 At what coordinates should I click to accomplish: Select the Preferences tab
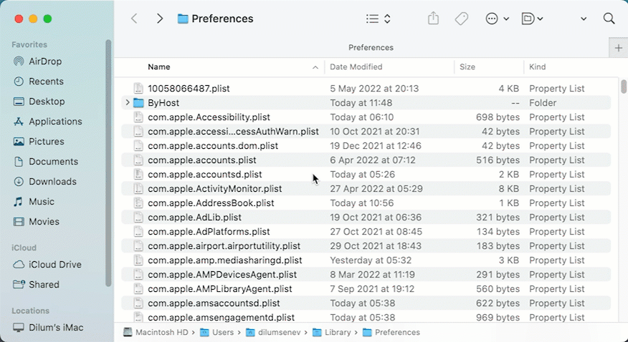coord(371,47)
